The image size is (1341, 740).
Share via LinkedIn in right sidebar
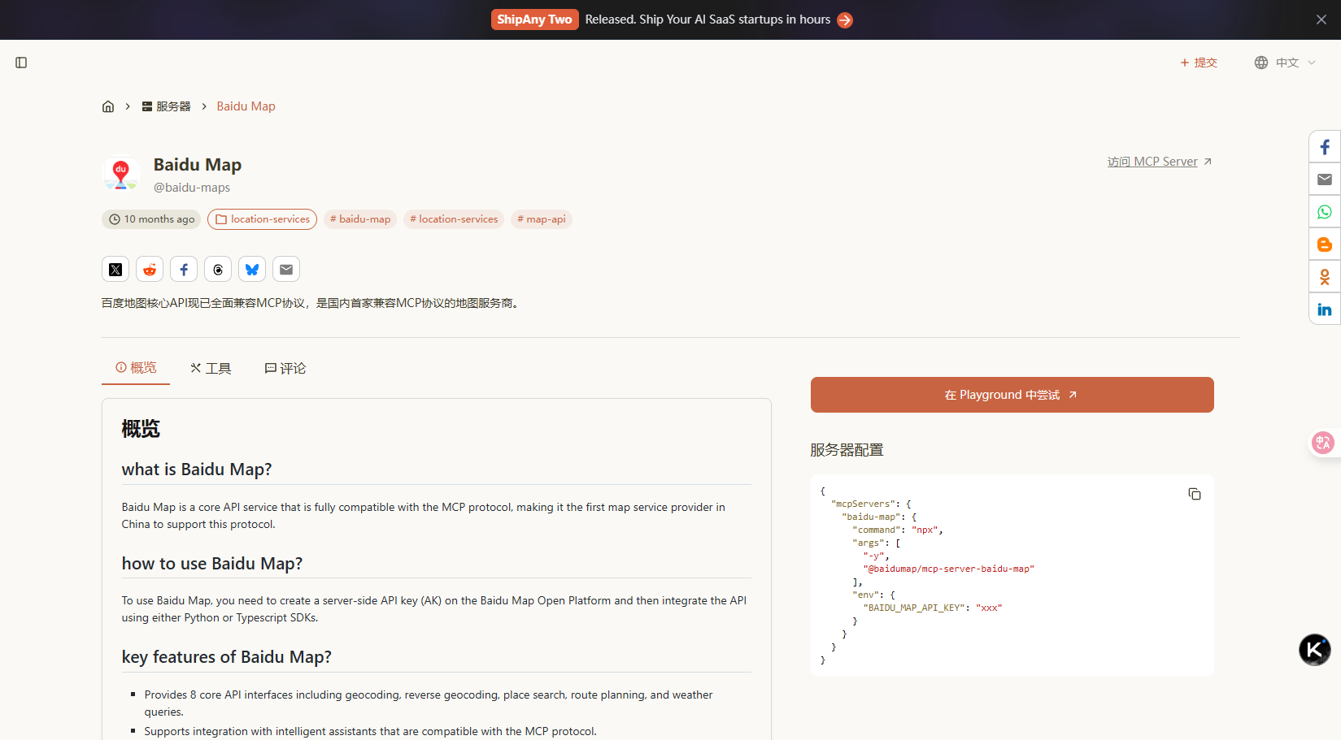click(x=1325, y=309)
